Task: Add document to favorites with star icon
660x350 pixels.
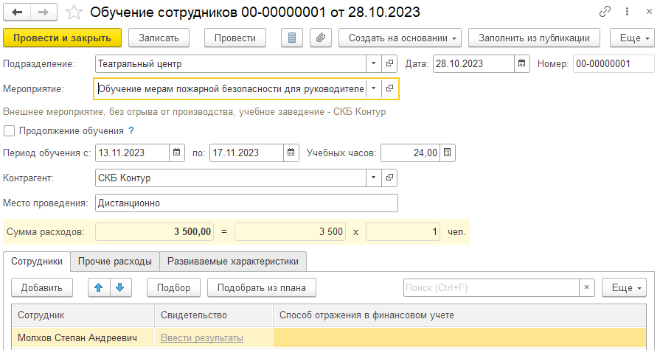Action: point(74,12)
